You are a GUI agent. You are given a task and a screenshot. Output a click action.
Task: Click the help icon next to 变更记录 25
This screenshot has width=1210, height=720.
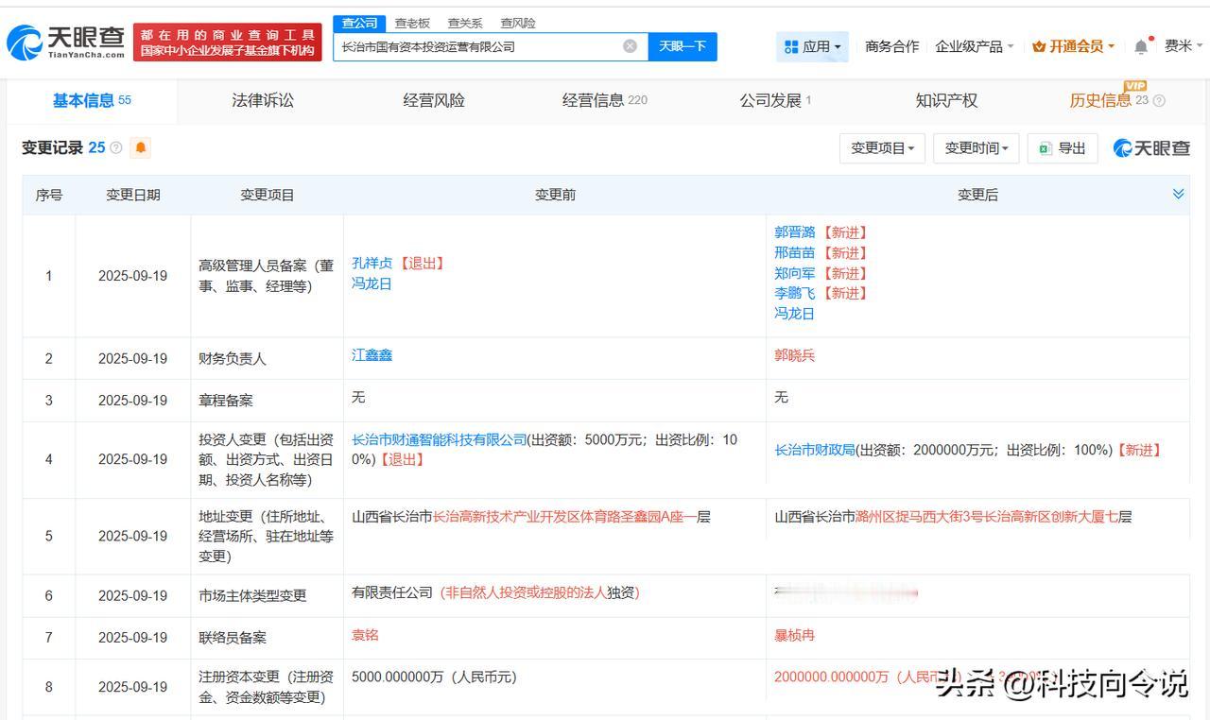tap(116, 147)
